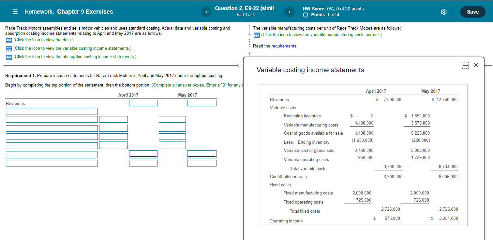Click the pane divider grip handle
Screen dimensions: 493x240
pos(249,44)
